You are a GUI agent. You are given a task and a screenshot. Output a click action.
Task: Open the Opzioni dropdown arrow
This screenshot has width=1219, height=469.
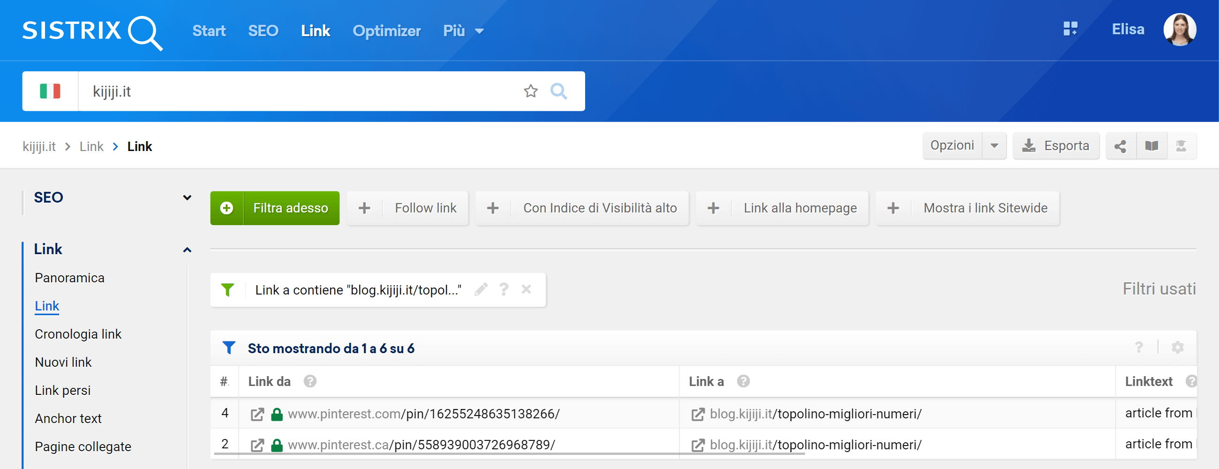[994, 146]
